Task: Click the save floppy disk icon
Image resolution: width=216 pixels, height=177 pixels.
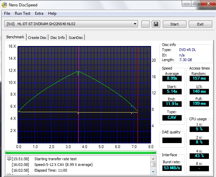Action: click(x=156, y=24)
